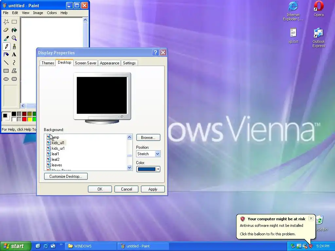This screenshot has height=251, width=335.
Task: Select the Rectangle shape tool in Paint
Action: 6,71
